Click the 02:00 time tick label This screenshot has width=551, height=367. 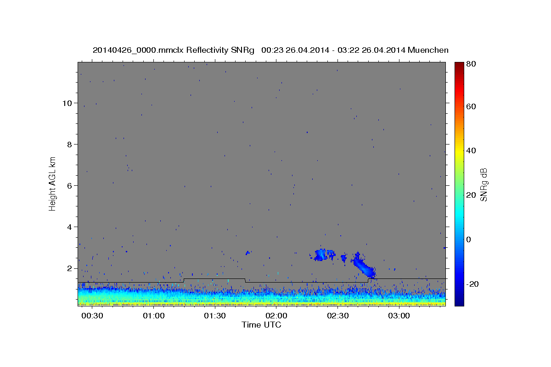point(276,316)
